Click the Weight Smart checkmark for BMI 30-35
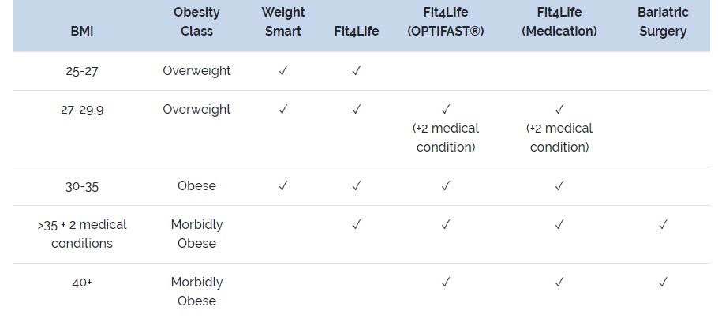Image resolution: width=718 pixels, height=322 pixels. click(x=283, y=186)
